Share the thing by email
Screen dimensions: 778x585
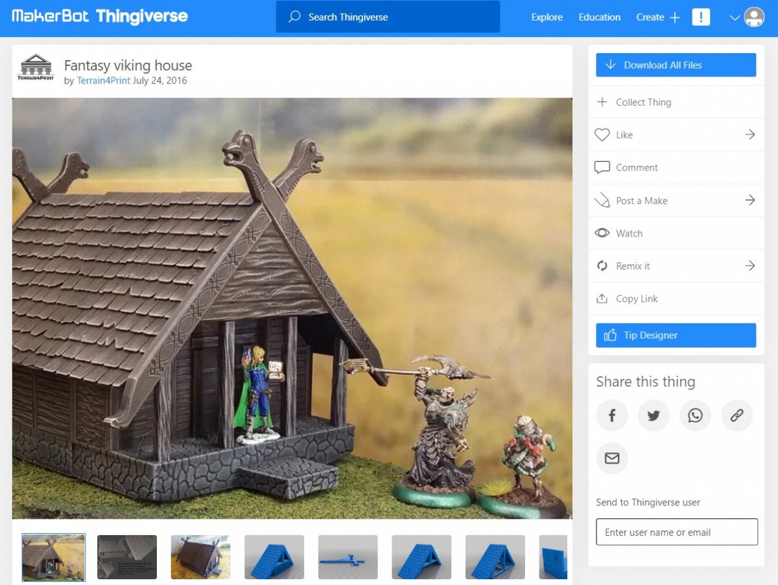click(x=611, y=458)
